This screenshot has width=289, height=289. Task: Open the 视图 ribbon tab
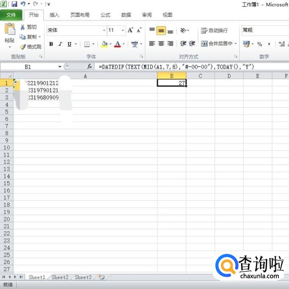tap(167, 15)
